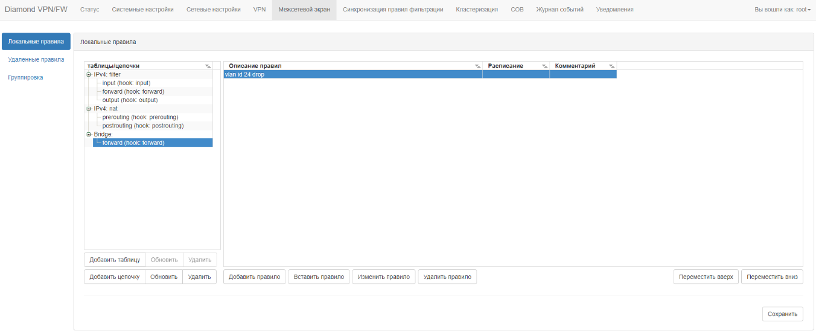Viewport: 816px width, 331px height.
Task: Click filter icon in Описание правил header
Action: (x=477, y=66)
